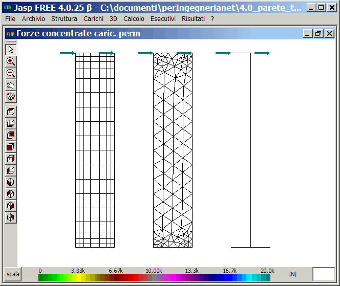Select last isometric view in the toolbar
This screenshot has width=340, height=286.
click(11, 217)
